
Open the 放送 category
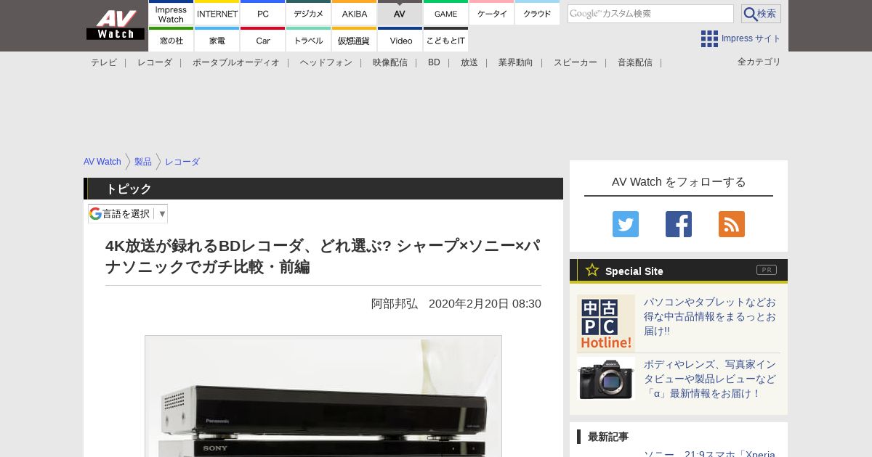[x=469, y=62]
